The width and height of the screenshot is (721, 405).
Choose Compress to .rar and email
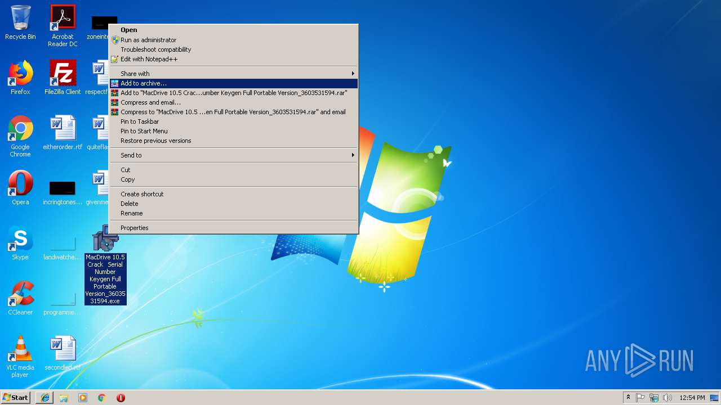coord(234,112)
